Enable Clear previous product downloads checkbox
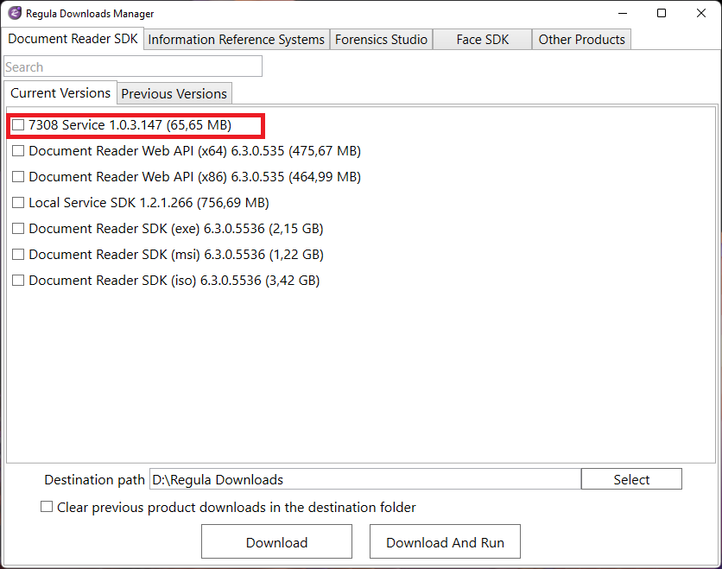This screenshot has height=569, width=722. click(x=47, y=506)
